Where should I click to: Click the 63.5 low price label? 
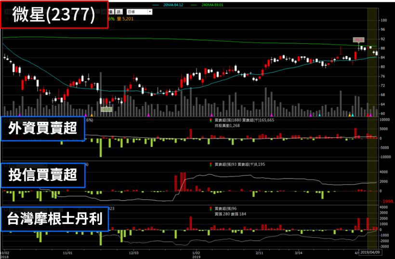106,109
